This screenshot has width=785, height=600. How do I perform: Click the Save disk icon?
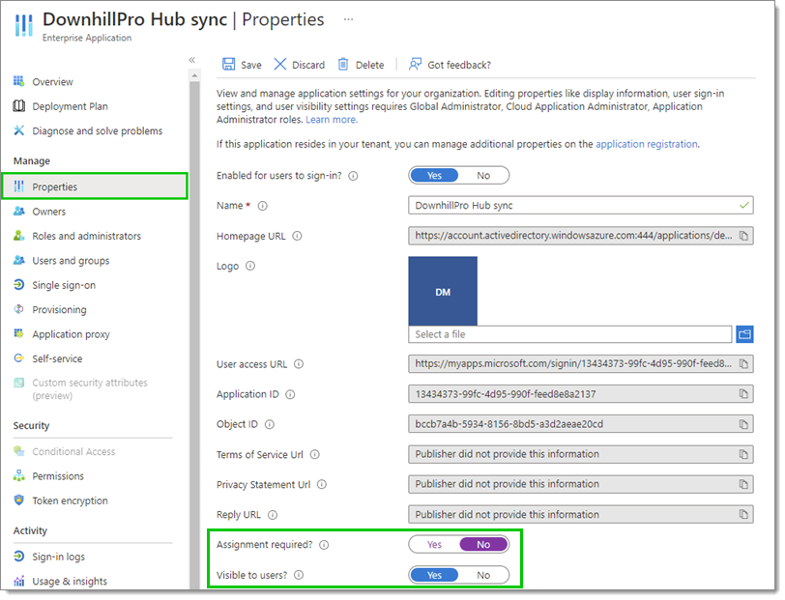[229, 64]
